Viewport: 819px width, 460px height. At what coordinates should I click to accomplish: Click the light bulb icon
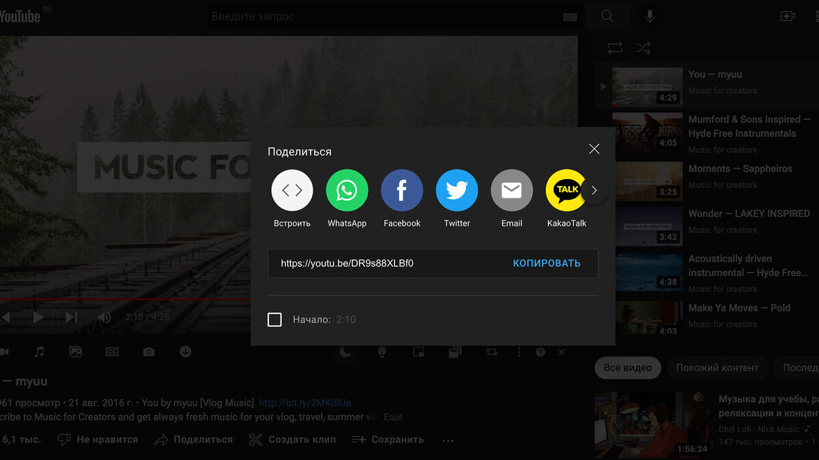(382, 352)
